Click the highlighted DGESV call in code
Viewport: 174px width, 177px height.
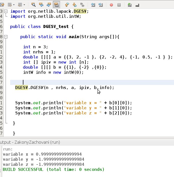tap(22, 87)
